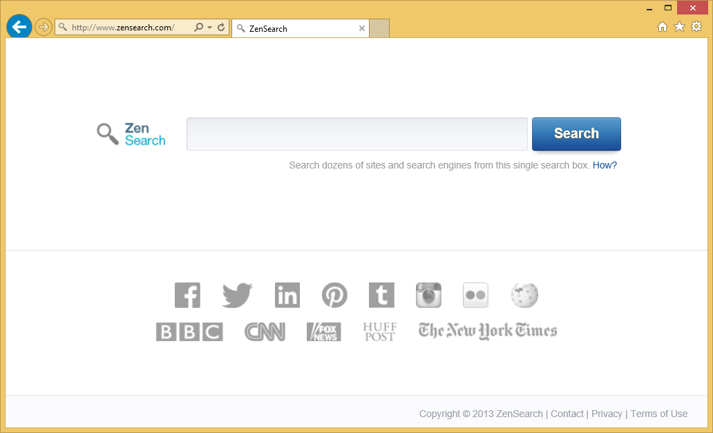Click the Fox News logo
Viewport: 713px width, 433px height.
(323, 332)
